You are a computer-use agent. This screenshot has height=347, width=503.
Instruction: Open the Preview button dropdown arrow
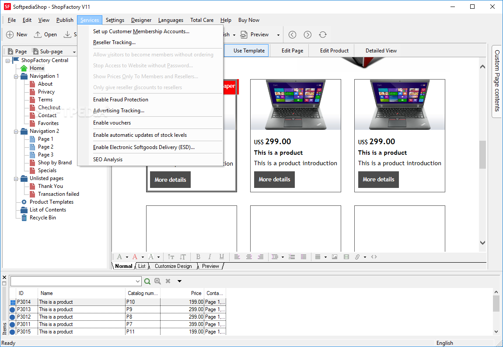point(278,35)
